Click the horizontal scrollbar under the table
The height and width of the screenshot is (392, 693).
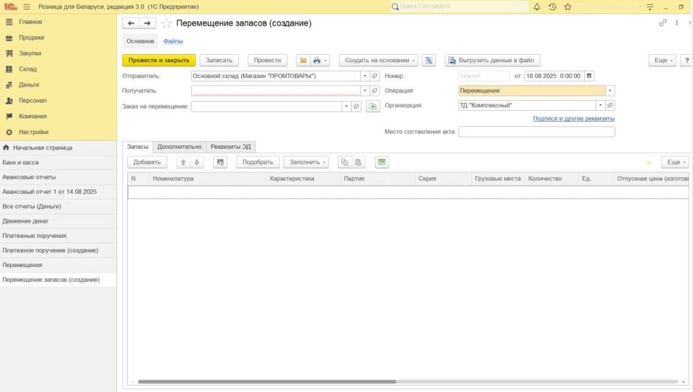click(271, 382)
